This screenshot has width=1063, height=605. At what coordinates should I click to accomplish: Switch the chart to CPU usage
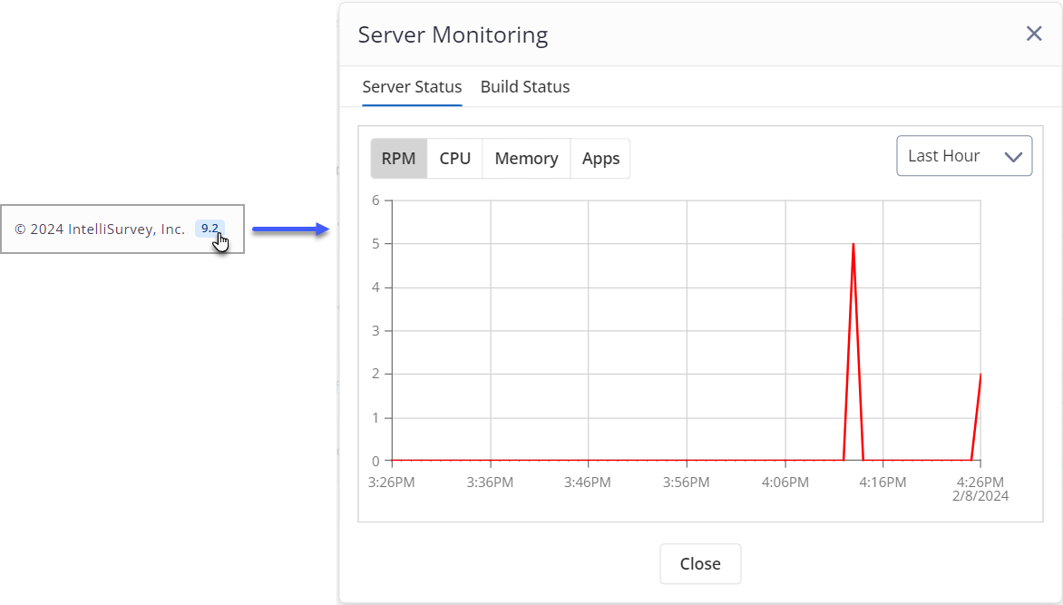pyautogui.click(x=454, y=158)
